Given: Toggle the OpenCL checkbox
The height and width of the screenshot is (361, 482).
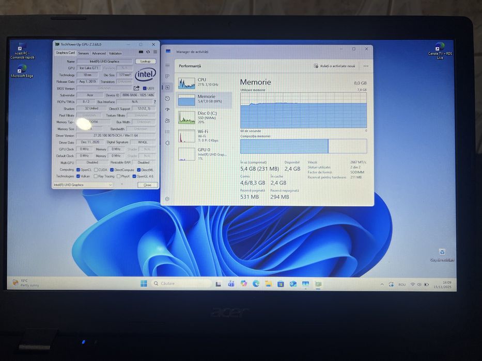Looking at the screenshot, I should click(x=78, y=170).
